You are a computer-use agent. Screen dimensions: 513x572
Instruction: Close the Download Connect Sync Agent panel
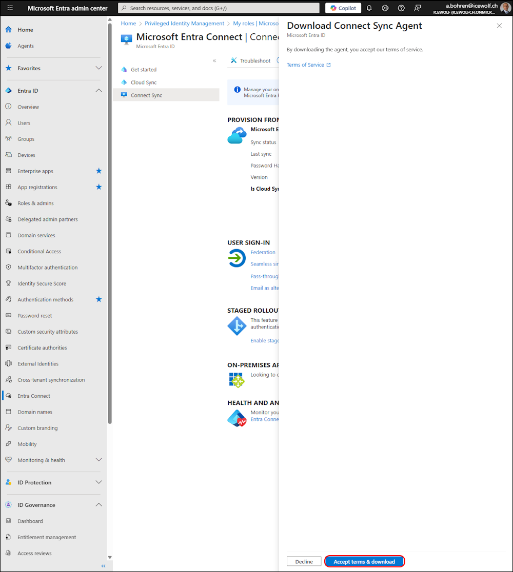pyautogui.click(x=499, y=26)
